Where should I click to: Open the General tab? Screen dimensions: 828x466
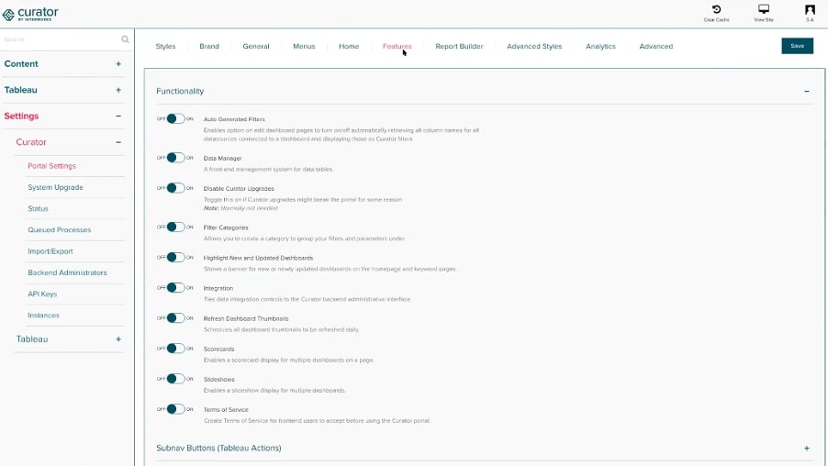pyautogui.click(x=256, y=47)
